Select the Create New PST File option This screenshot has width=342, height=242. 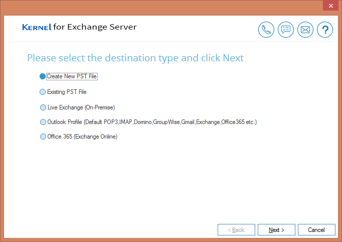(69, 76)
